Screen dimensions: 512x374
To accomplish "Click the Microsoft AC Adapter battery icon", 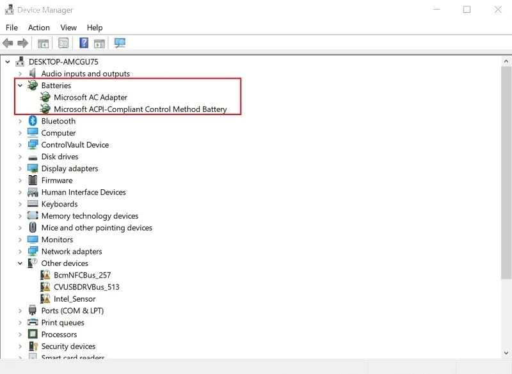I will click(45, 98).
